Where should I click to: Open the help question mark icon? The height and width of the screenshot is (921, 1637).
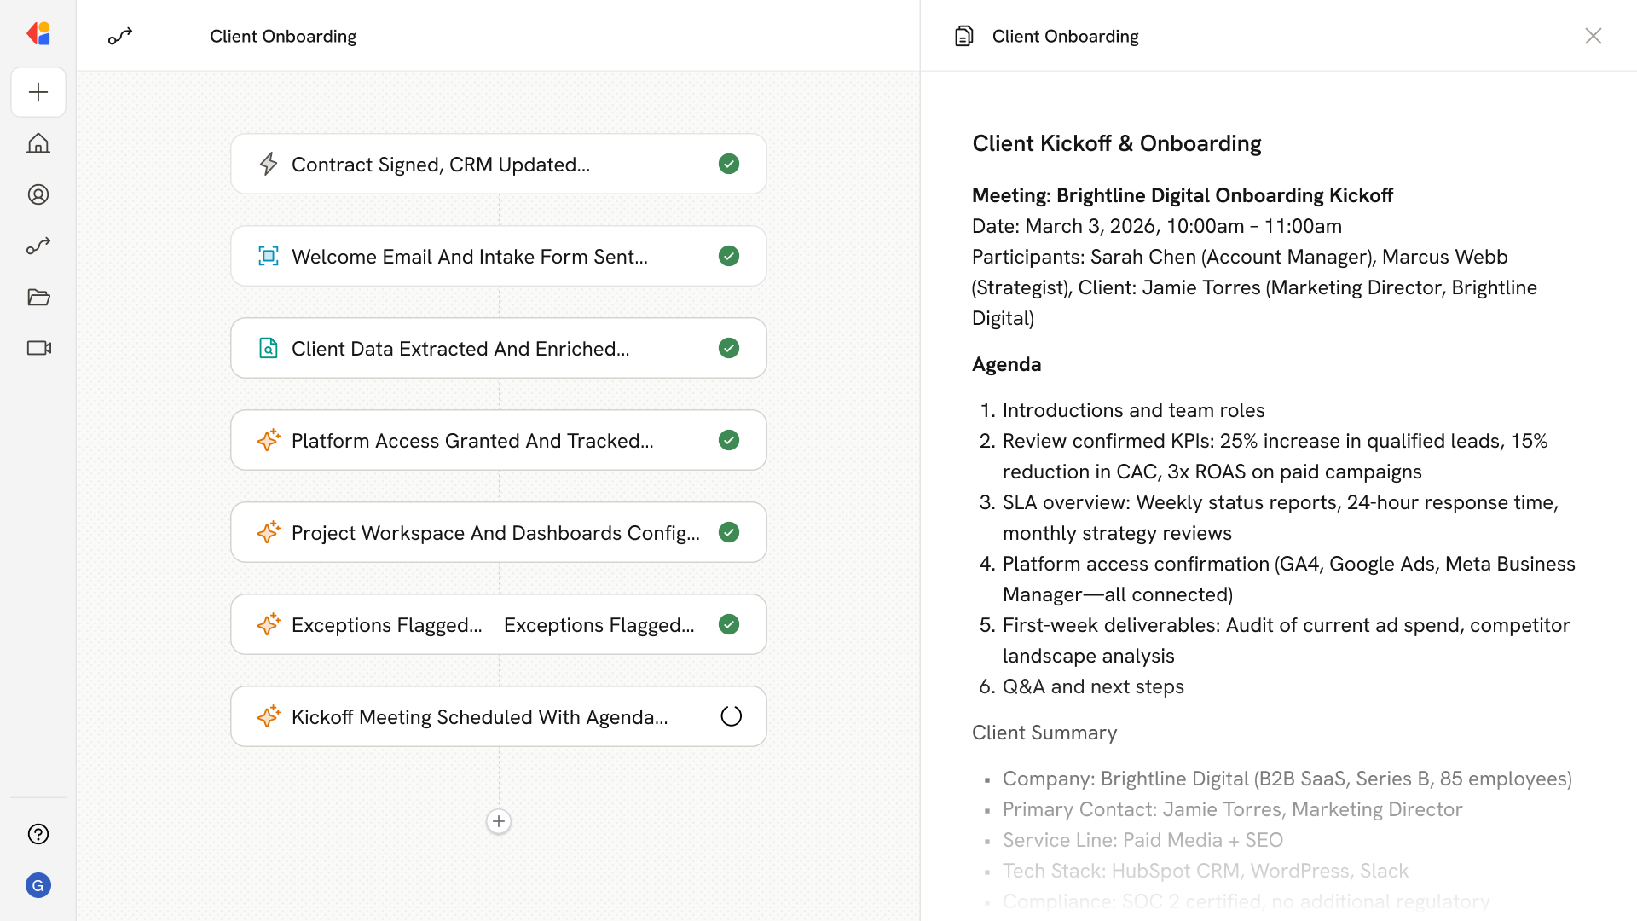[x=38, y=834]
